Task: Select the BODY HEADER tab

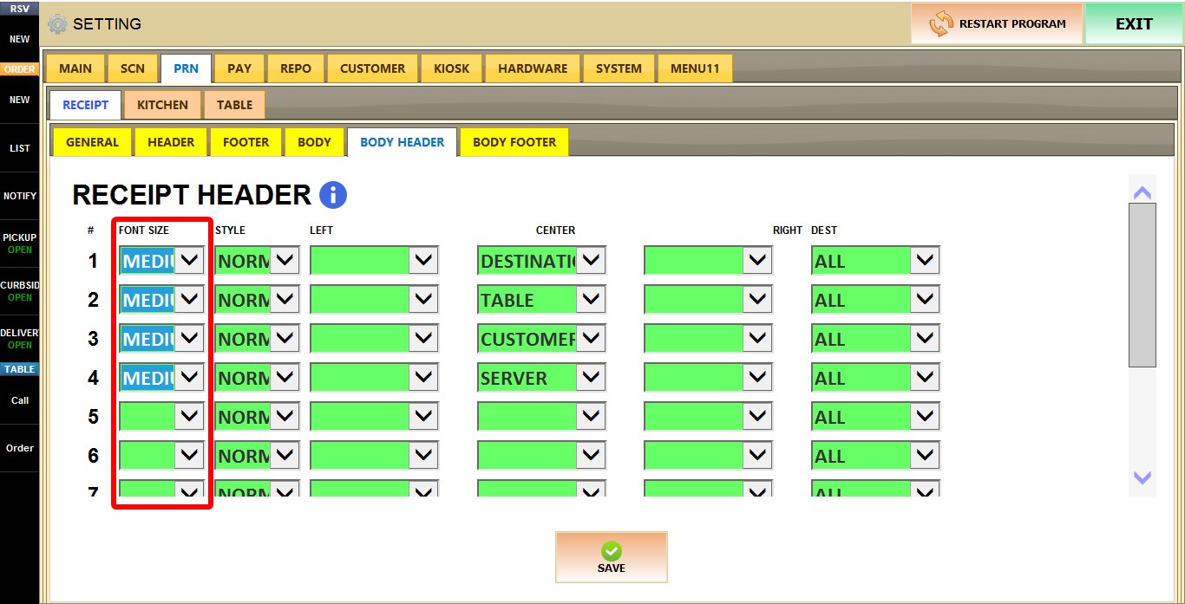Action: (402, 142)
